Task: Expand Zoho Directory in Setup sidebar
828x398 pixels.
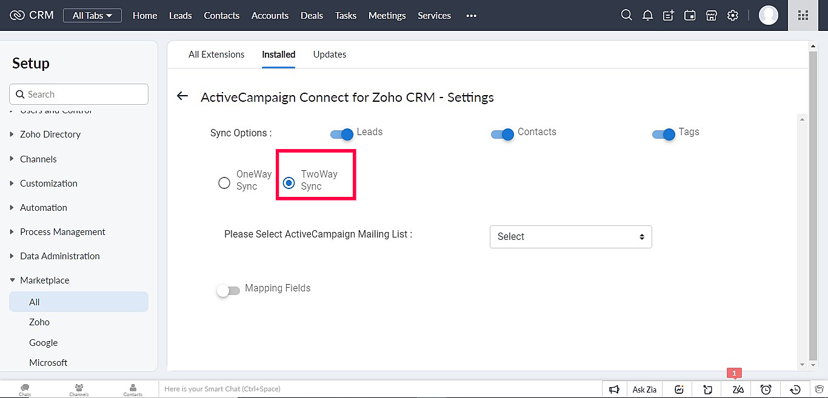Action: [x=50, y=134]
